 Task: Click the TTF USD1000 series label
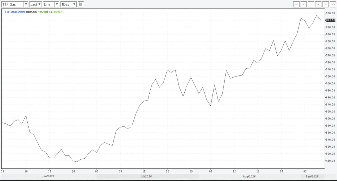click(x=14, y=12)
